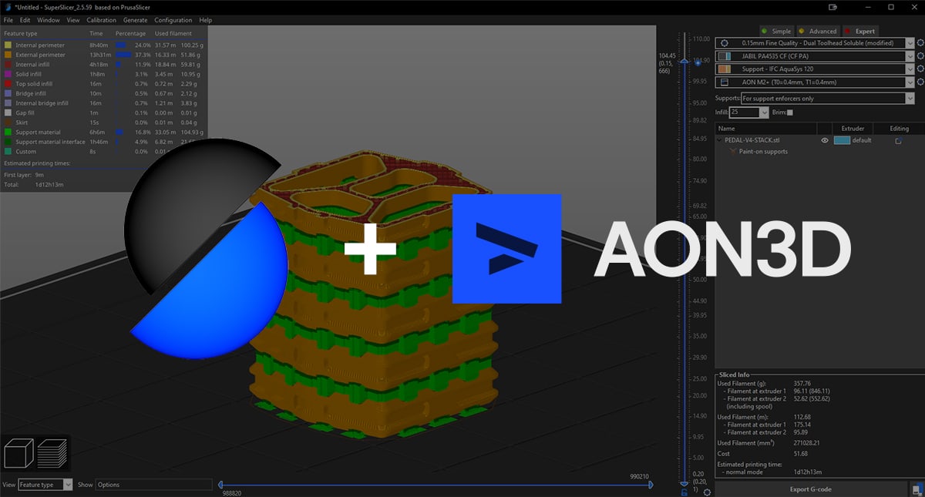This screenshot has height=497, width=925.
Task: Open filament settings gear for JABIL PA4535 CF
Action: click(x=921, y=56)
